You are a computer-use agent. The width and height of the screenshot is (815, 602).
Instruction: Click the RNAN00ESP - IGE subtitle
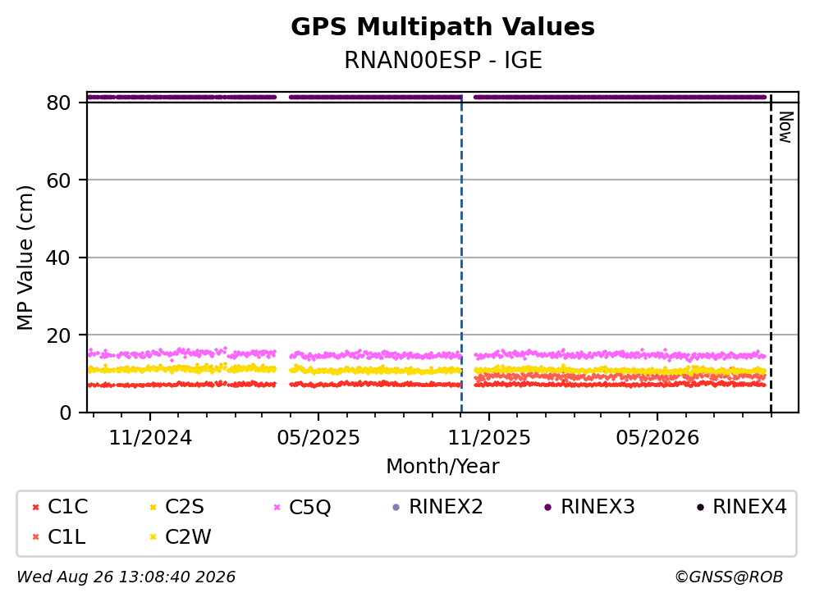click(443, 60)
